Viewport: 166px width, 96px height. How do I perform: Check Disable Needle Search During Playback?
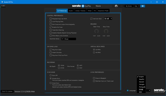pyautogui.click(x=51, y=33)
